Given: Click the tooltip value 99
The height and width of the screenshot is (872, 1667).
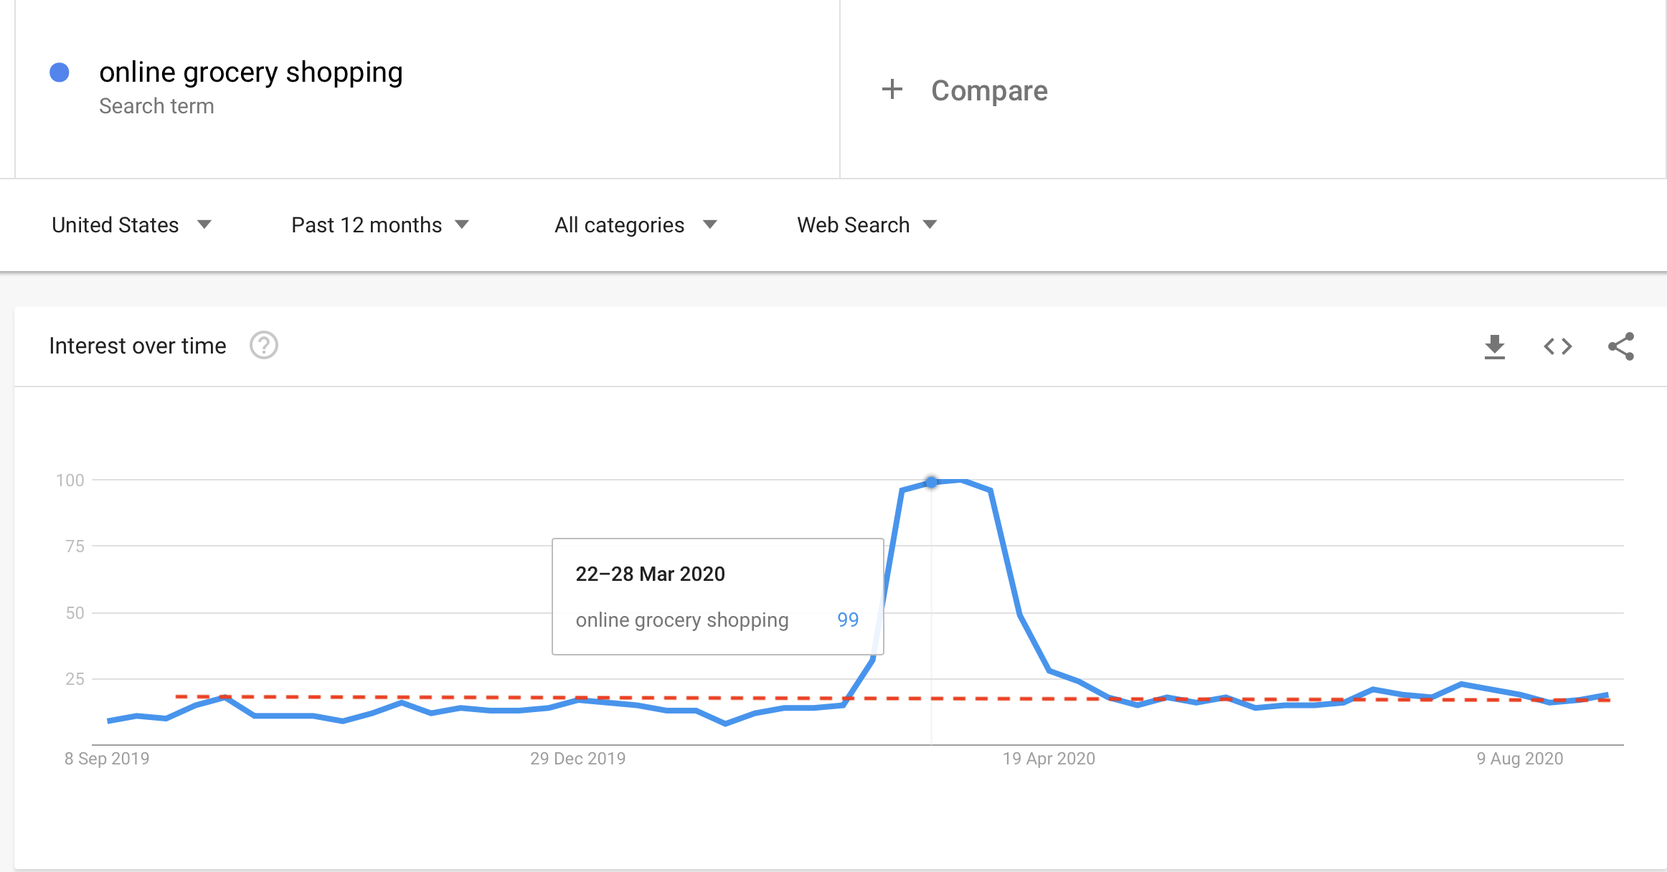Looking at the screenshot, I should [x=848, y=620].
